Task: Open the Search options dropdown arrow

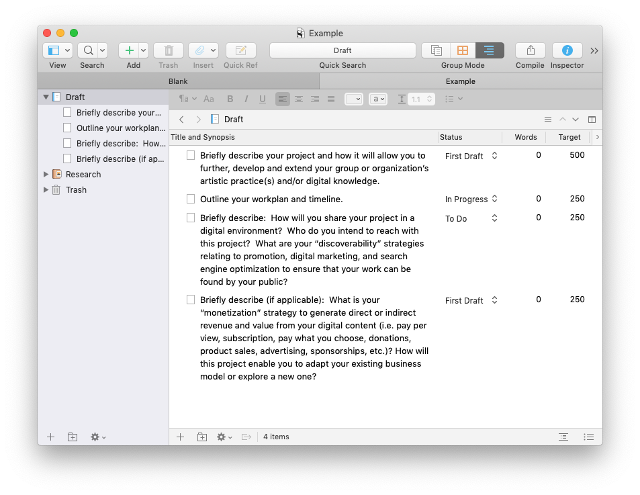Action: point(103,50)
